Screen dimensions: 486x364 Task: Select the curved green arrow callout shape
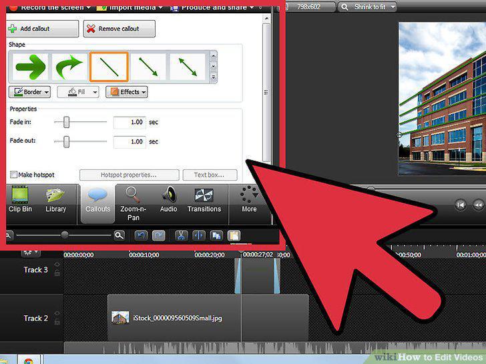69,67
